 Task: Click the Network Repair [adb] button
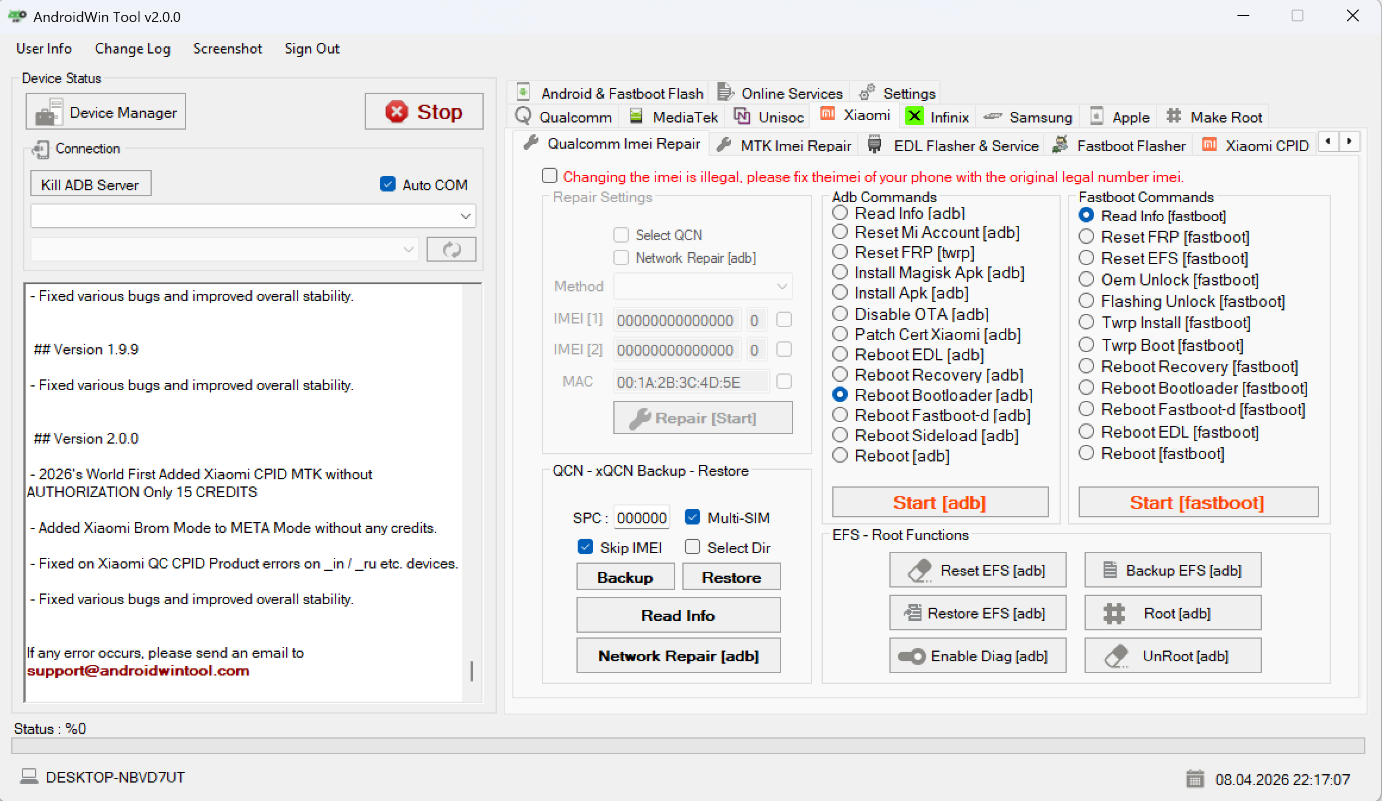(678, 655)
